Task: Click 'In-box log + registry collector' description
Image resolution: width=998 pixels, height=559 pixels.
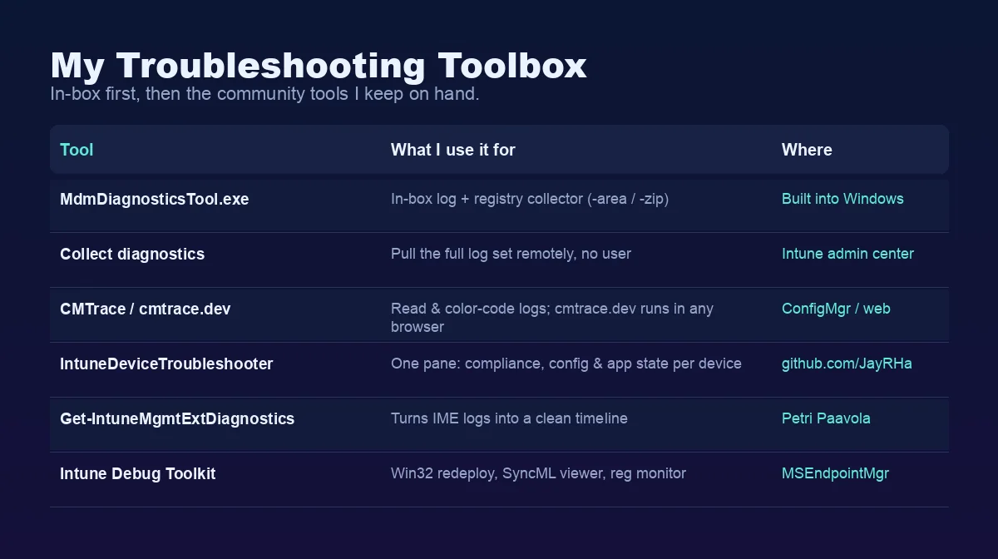Action: pyautogui.click(x=530, y=200)
